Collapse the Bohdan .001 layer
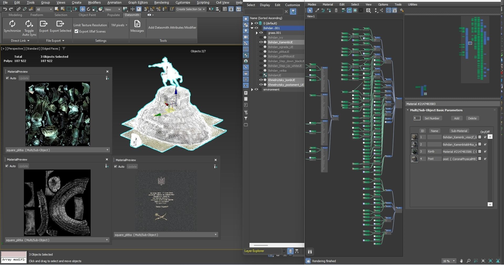 [252, 28]
